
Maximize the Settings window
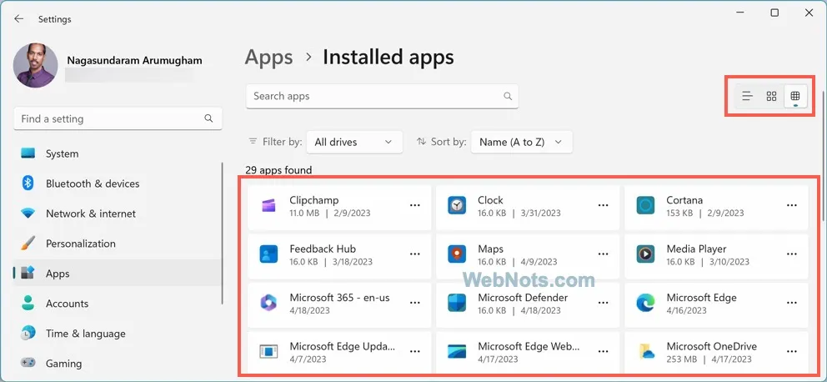pos(774,13)
